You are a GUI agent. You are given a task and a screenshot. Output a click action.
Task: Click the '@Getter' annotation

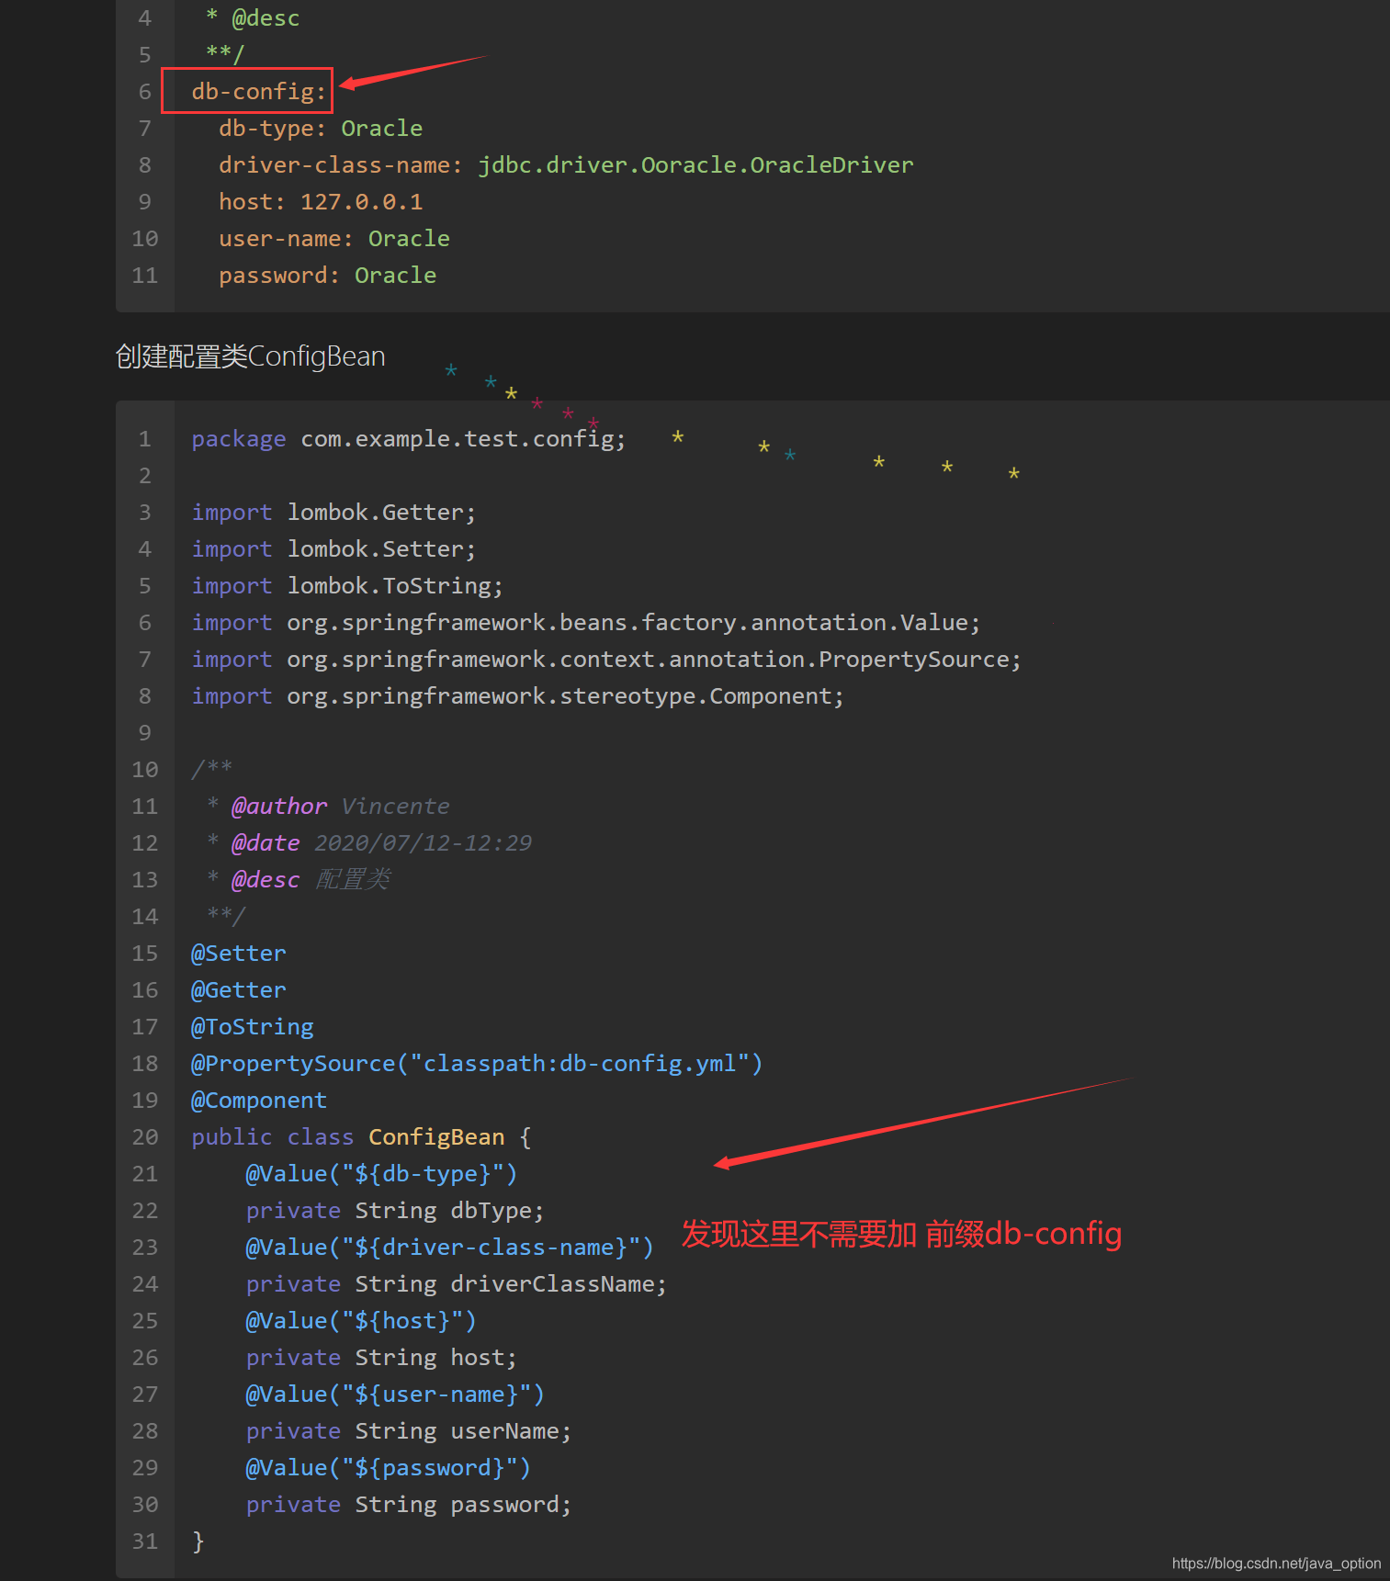[239, 990]
